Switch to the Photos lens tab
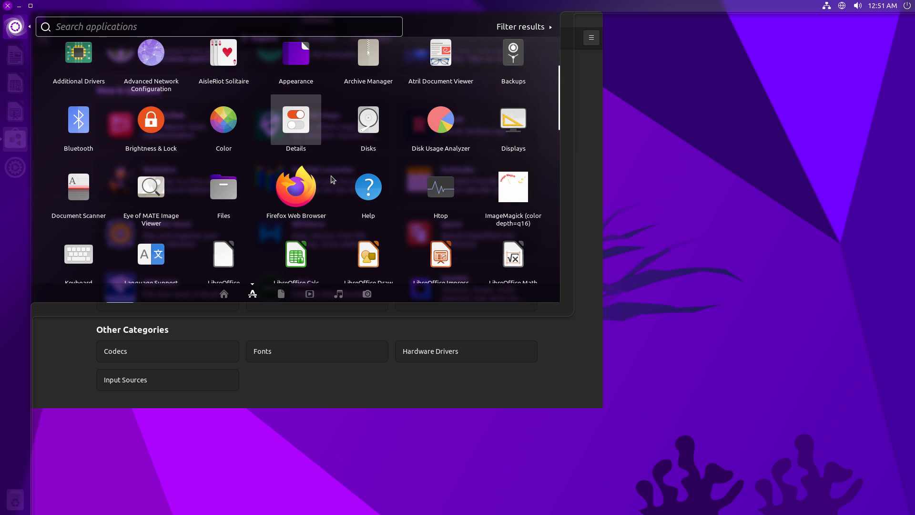Screen dimensions: 915x515 [367, 294]
